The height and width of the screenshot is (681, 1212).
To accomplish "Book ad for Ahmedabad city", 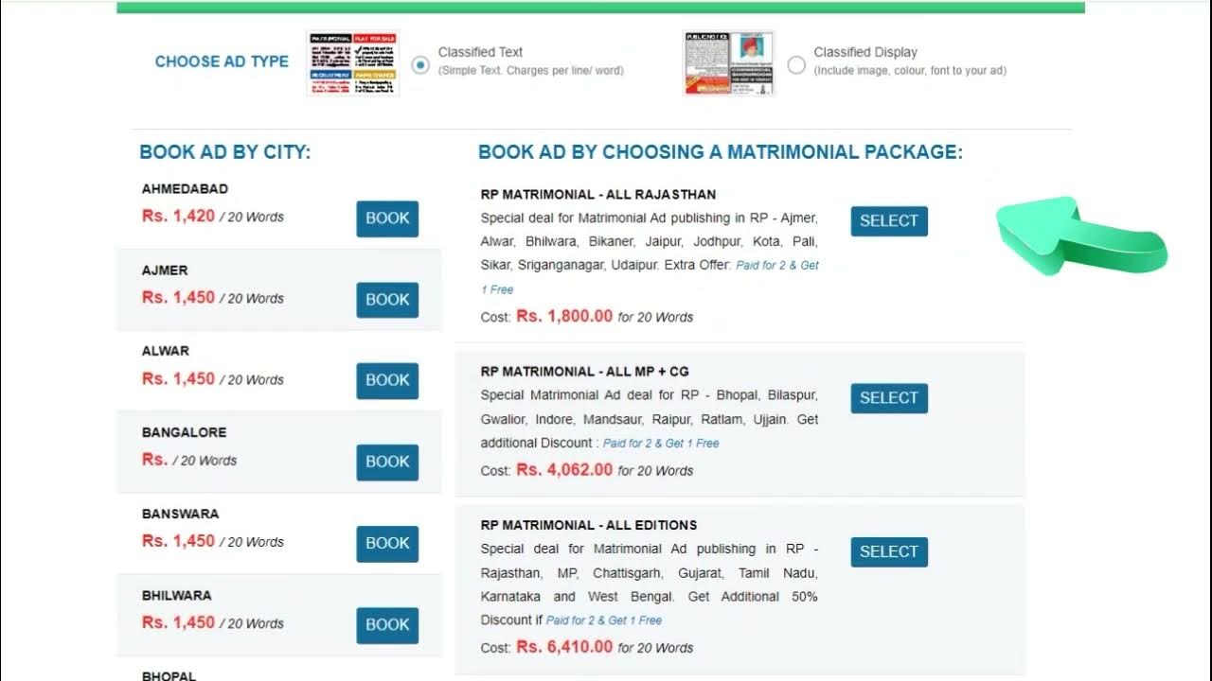I will click(x=387, y=218).
